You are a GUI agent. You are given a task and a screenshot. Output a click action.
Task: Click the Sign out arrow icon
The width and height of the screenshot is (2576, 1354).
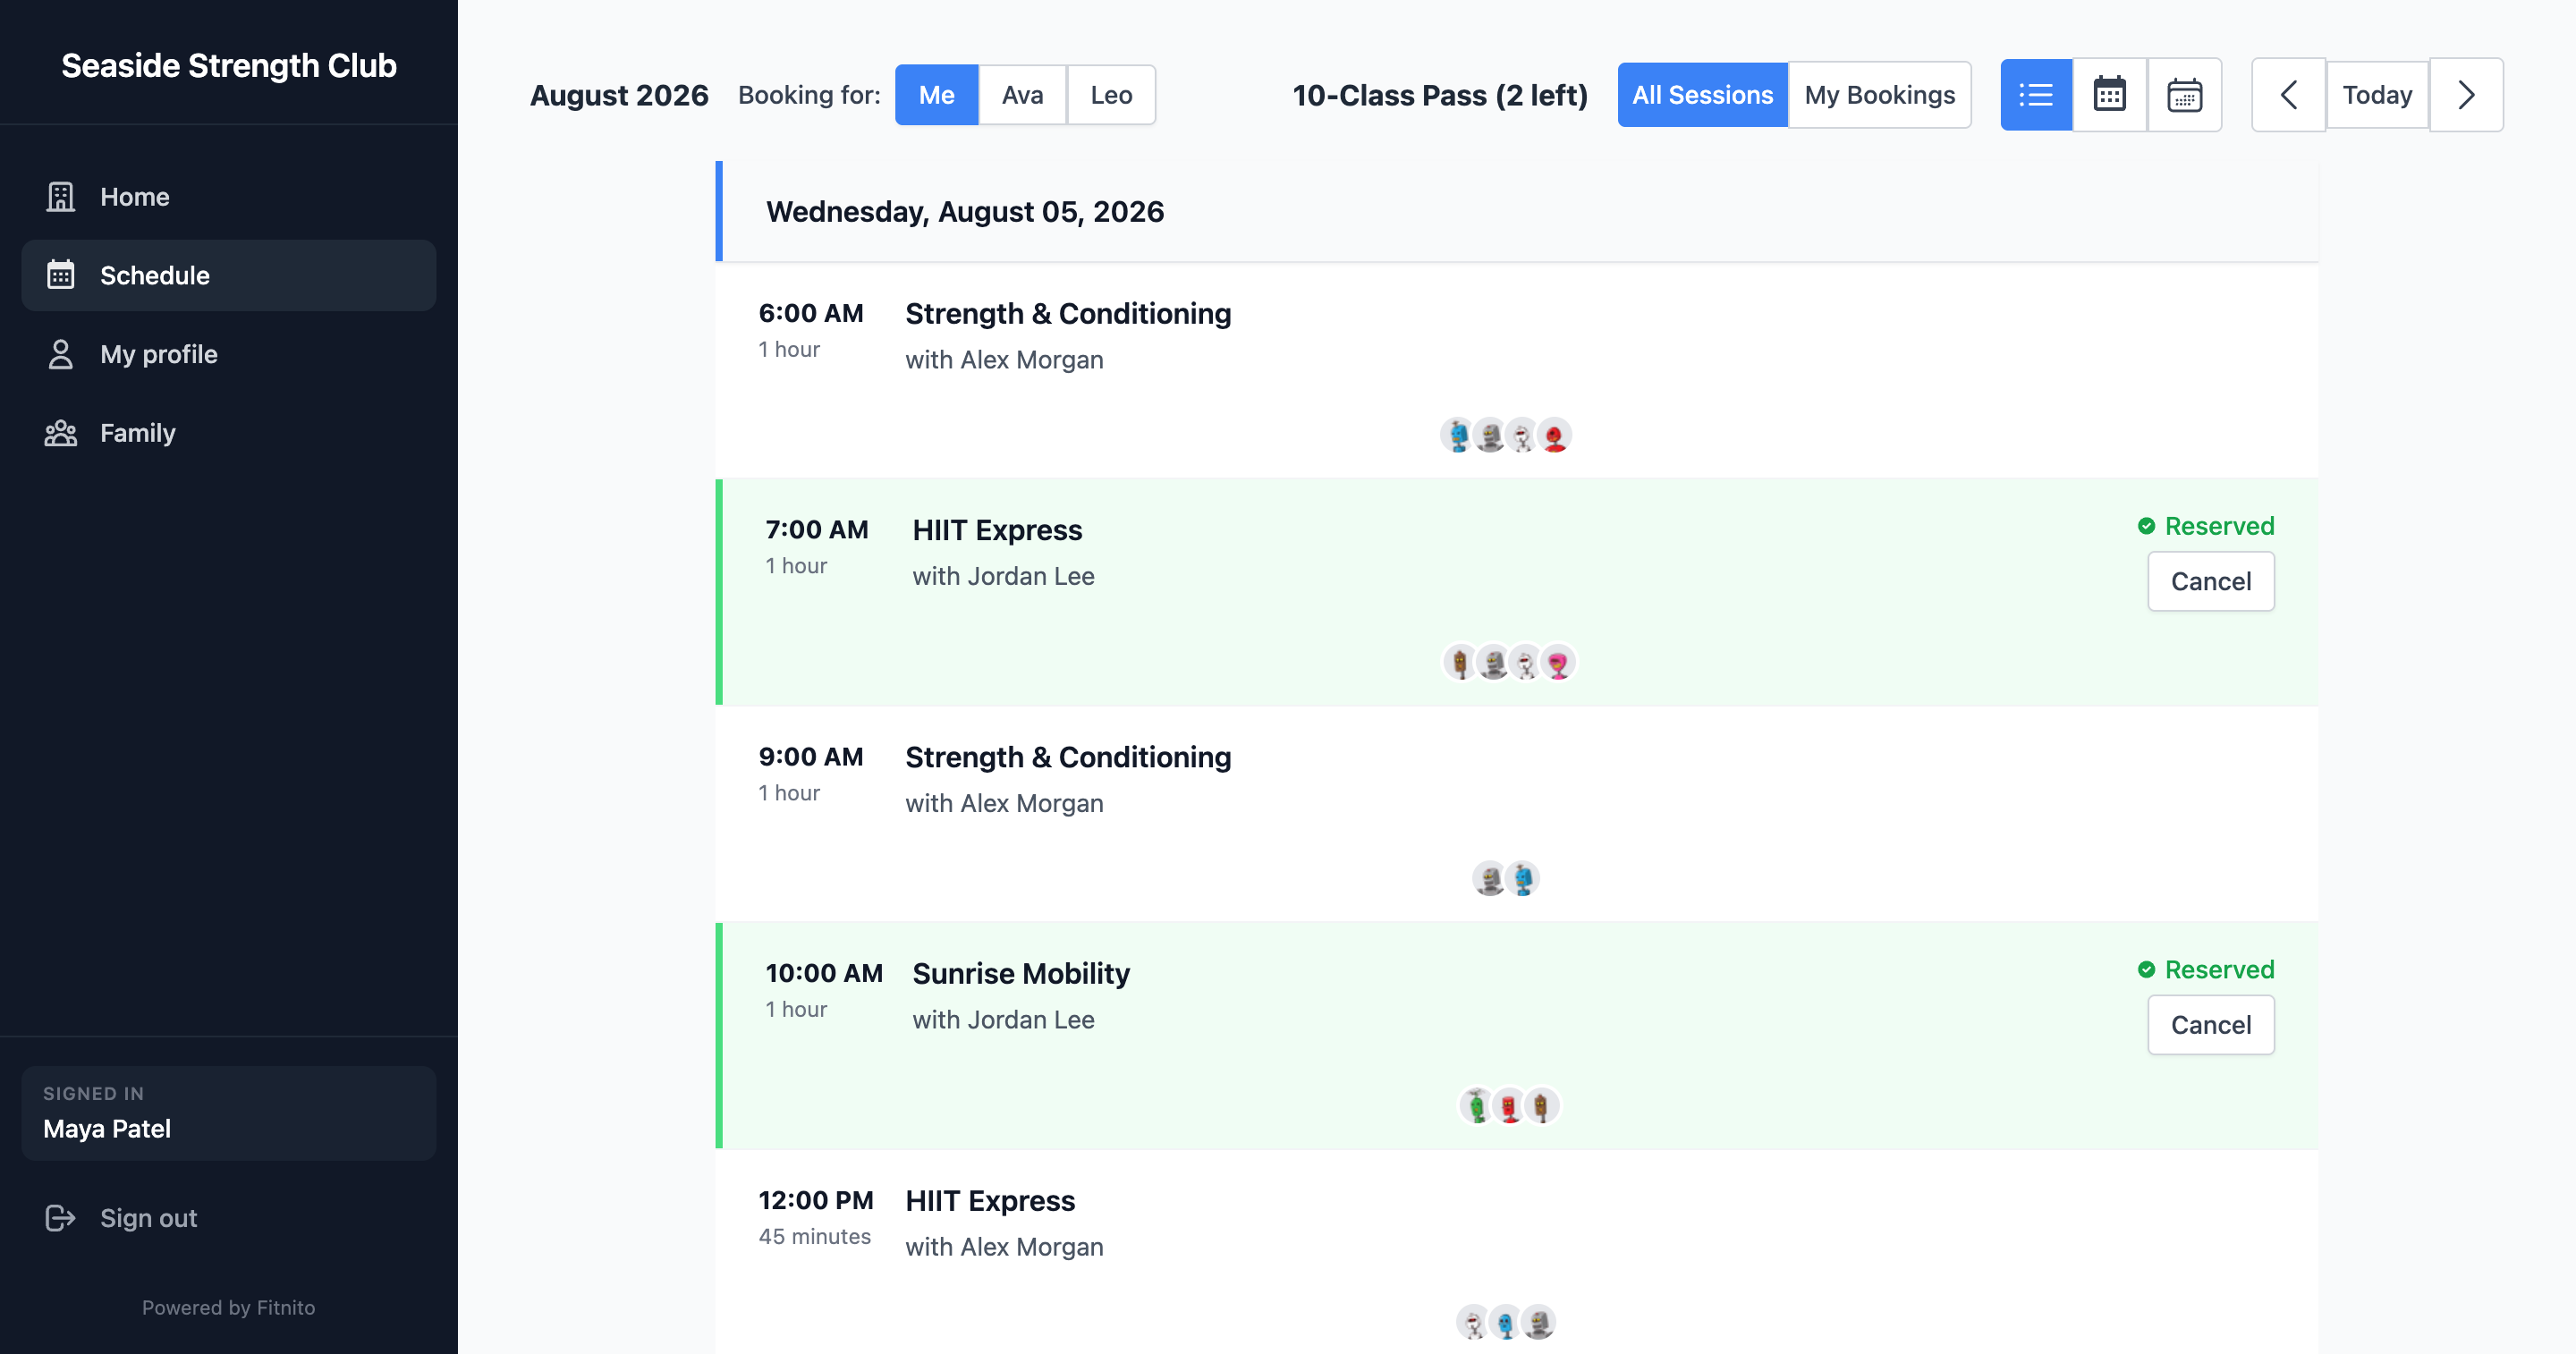point(61,1218)
